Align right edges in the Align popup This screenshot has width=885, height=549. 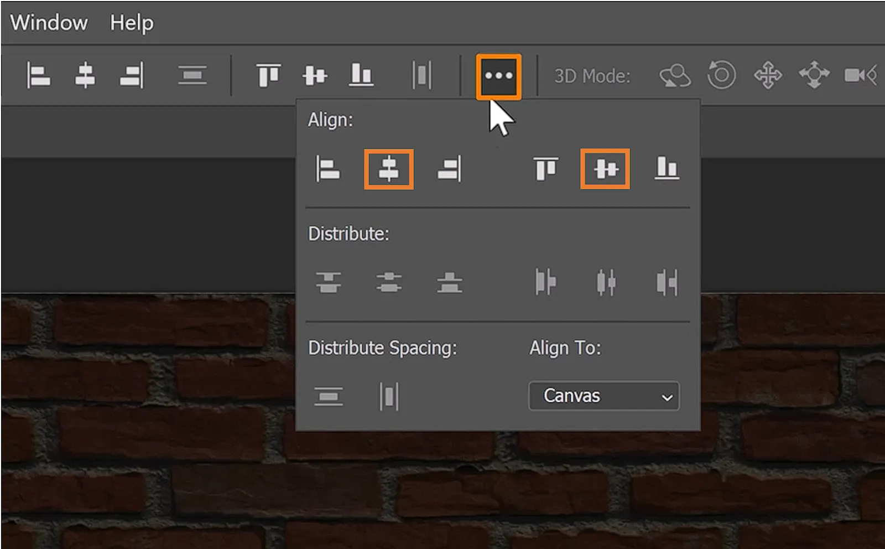[x=449, y=169]
